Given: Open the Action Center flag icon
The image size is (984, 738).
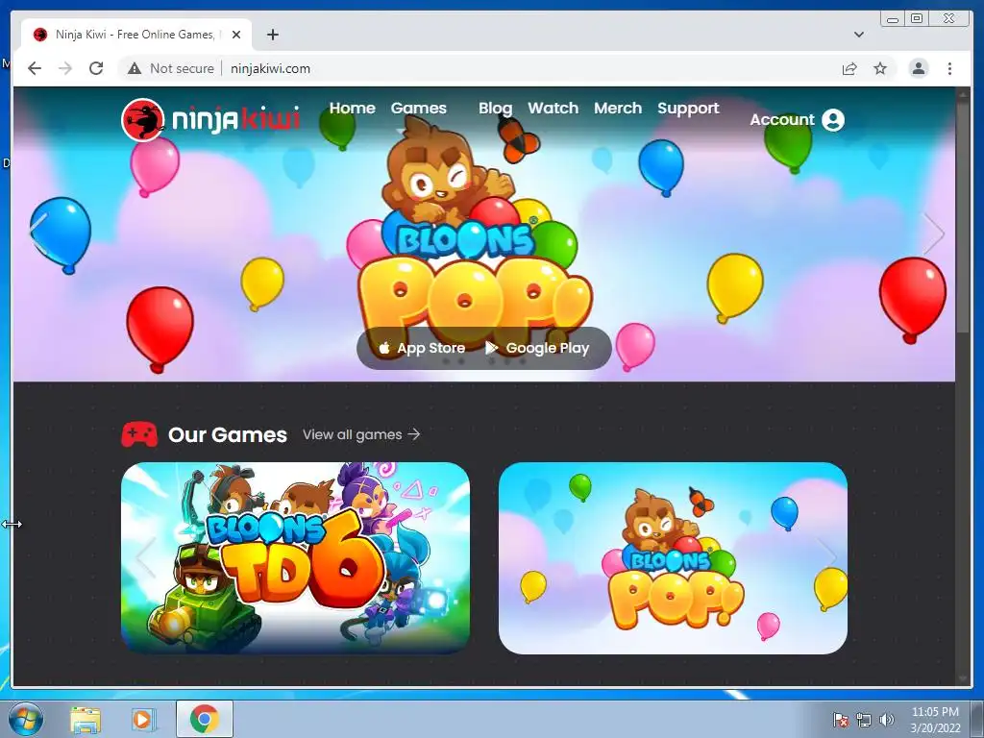Looking at the screenshot, I should (x=841, y=719).
